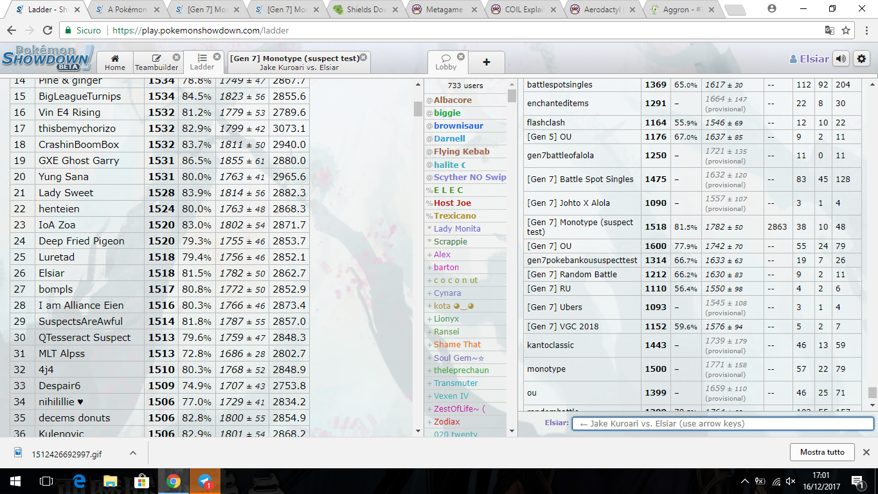Image resolution: width=878 pixels, height=494 pixels.
Task: Mute sounds with the speaker icon
Action: pyautogui.click(x=841, y=58)
